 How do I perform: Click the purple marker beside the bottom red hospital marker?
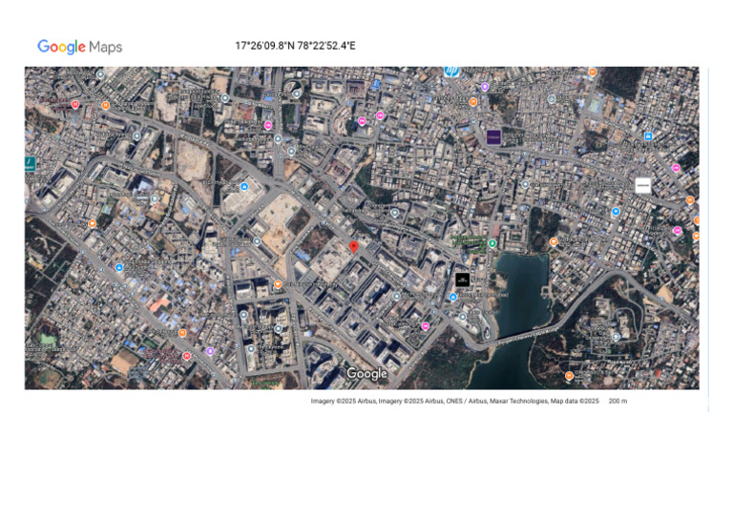(x=210, y=351)
